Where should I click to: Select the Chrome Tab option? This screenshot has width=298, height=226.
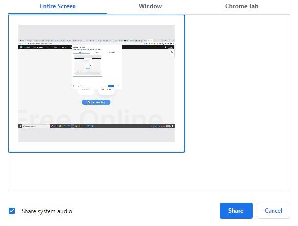[x=242, y=6]
